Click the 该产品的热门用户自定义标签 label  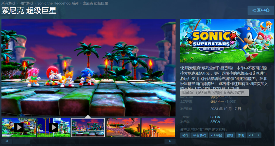[x=203, y=129]
